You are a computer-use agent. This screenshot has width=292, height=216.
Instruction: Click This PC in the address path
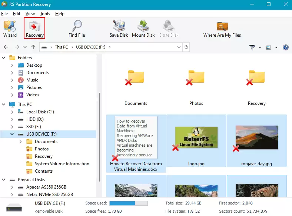click(61, 47)
